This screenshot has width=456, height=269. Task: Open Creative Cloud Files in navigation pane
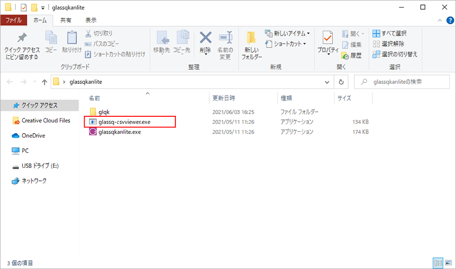click(x=46, y=120)
